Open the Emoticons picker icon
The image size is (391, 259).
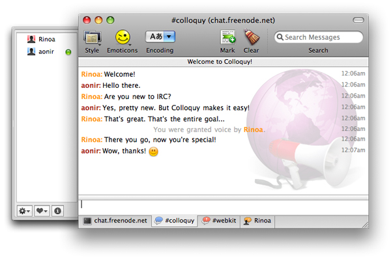[123, 37]
